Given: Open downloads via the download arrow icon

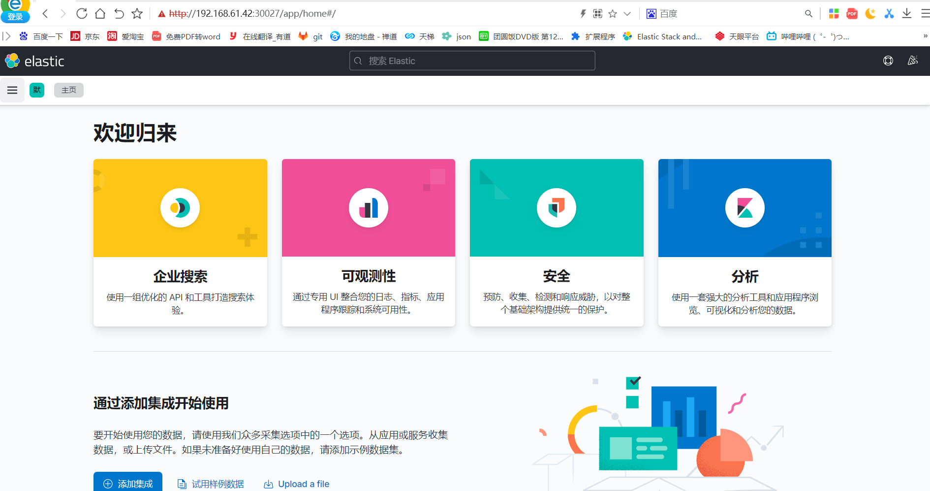Looking at the screenshot, I should [907, 13].
